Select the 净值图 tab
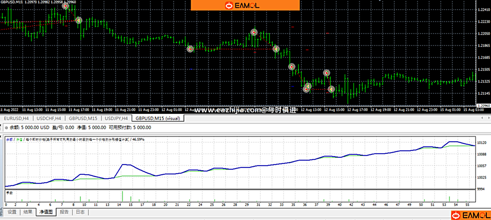 pos(46,212)
